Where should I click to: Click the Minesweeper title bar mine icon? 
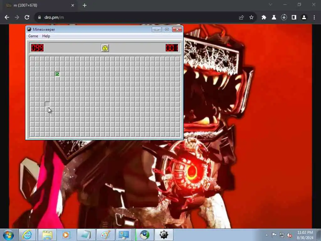pyautogui.click(x=29, y=29)
